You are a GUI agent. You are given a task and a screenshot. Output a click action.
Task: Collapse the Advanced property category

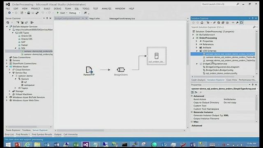tap(192, 96)
